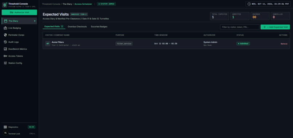This screenshot has height=138, width=293.
Task: Click the Audit Logs history icon
Action: (5, 42)
